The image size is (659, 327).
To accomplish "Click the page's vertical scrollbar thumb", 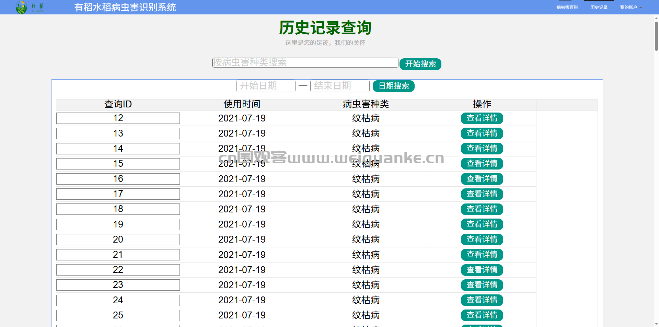I will (x=656, y=36).
